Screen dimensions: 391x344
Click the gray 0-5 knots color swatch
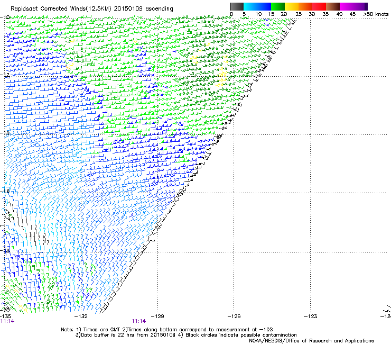click(237, 6)
